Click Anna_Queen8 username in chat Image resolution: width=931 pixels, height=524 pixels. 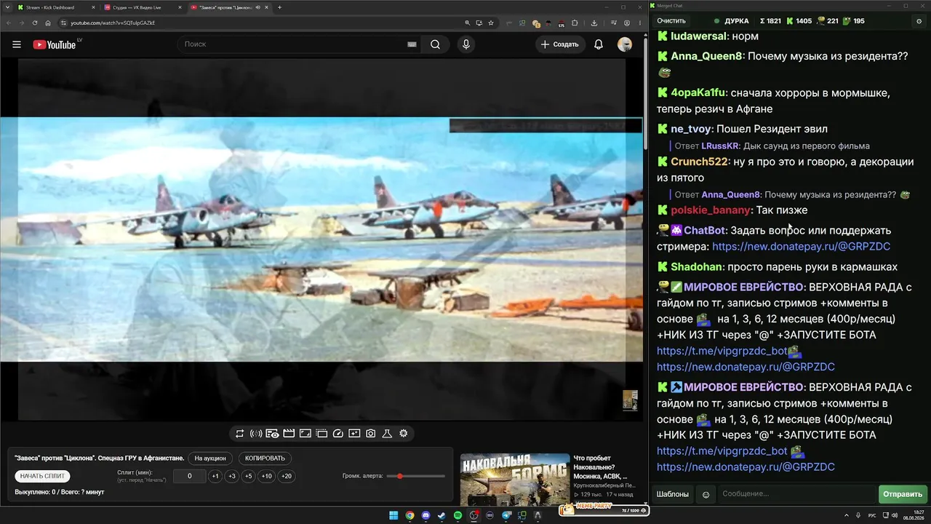[x=706, y=56]
